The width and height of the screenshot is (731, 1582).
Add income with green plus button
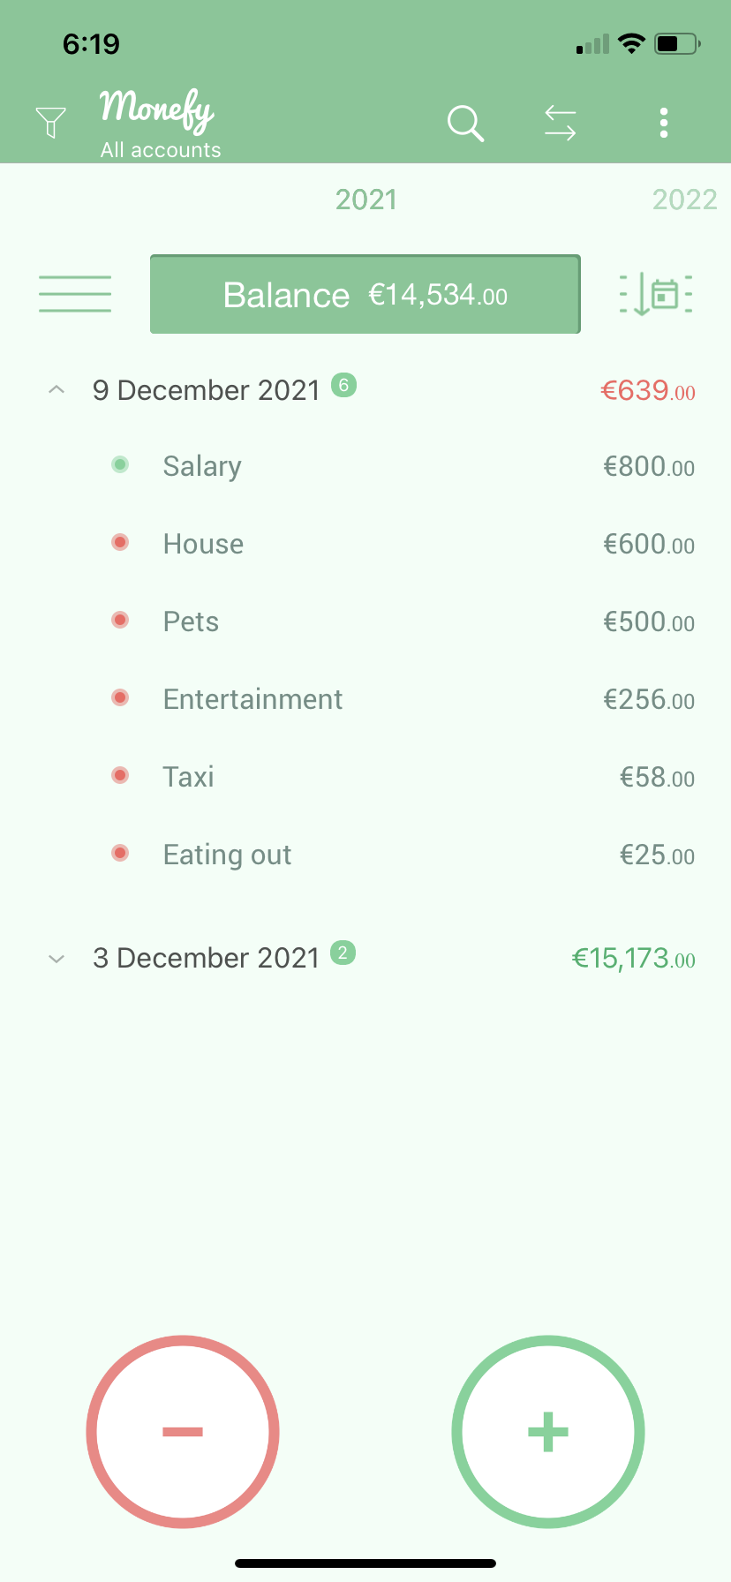548,1431
